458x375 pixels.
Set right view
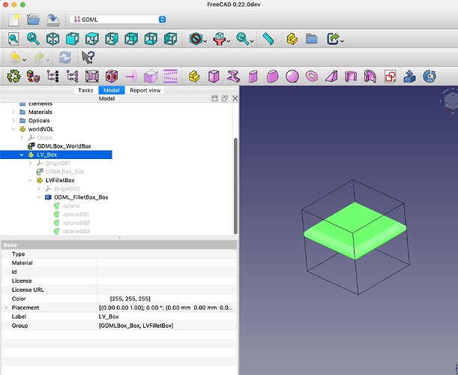pyautogui.click(x=112, y=38)
